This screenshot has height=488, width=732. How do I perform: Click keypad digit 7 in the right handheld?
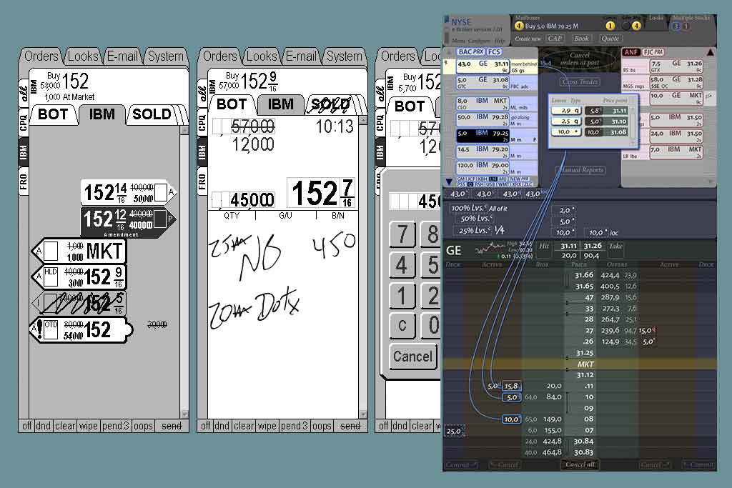click(x=402, y=234)
